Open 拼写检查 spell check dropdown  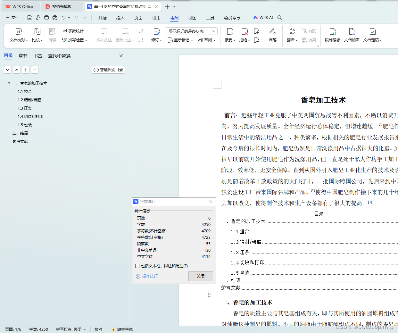click(74, 40)
